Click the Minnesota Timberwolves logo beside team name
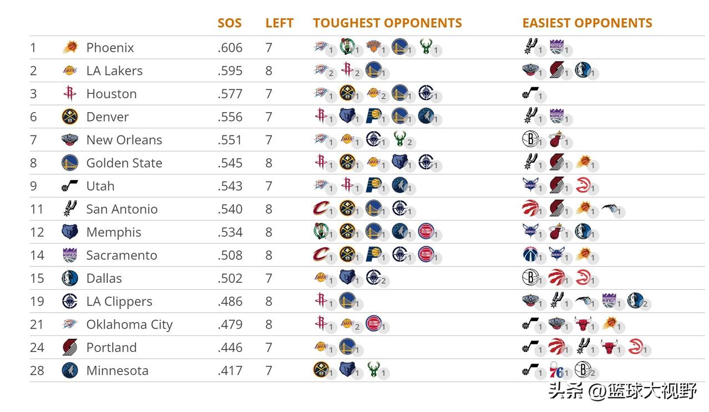 70,370
